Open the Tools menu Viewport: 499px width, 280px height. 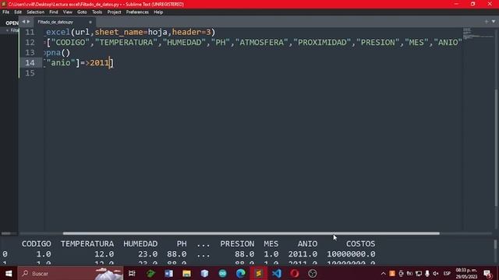tap(97, 12)
